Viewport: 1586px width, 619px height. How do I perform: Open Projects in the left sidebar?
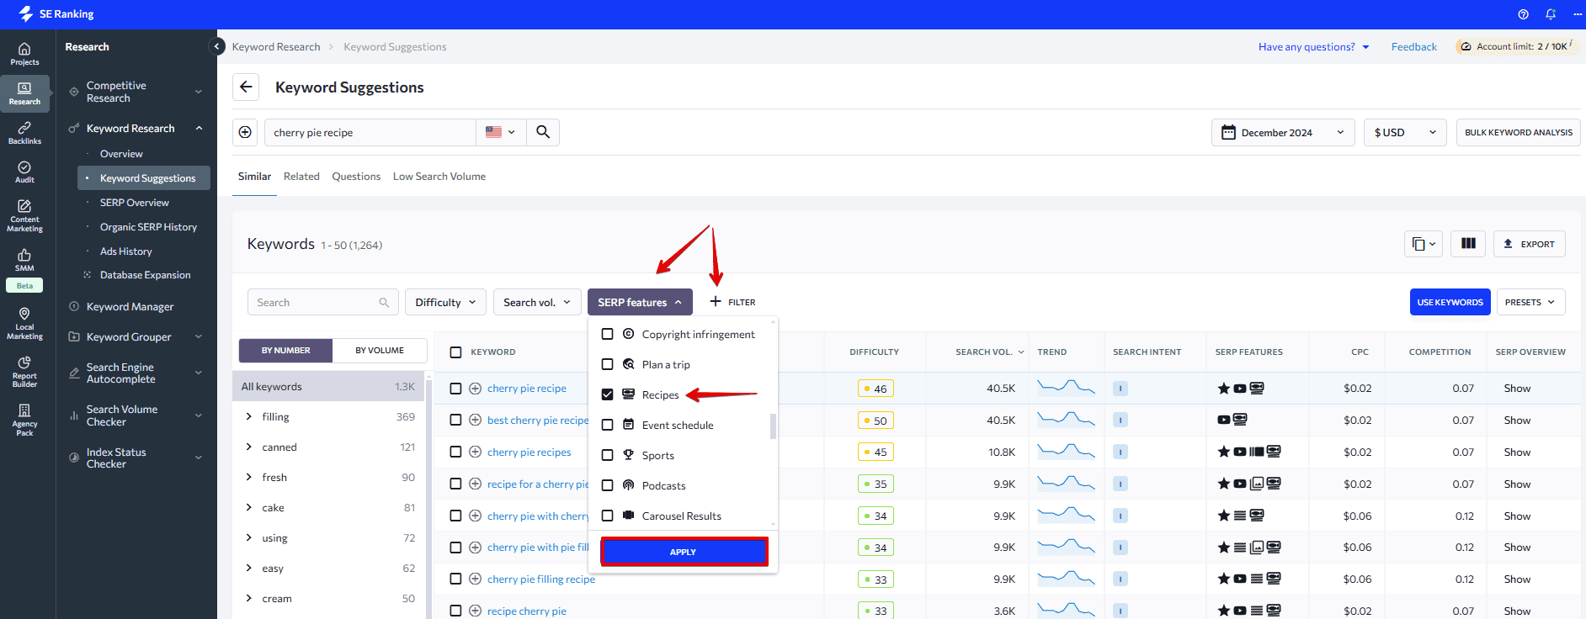coord(24,54)
